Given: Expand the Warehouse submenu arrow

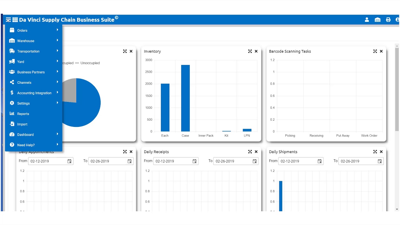Looking at the screenshot, I should (57, 40).
